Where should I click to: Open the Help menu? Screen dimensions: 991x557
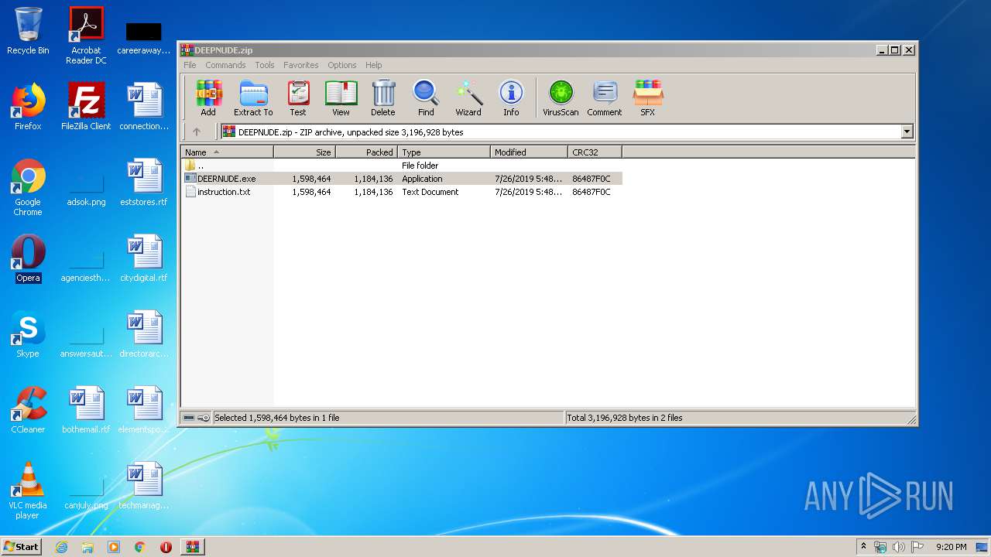[x=374, y=65]
